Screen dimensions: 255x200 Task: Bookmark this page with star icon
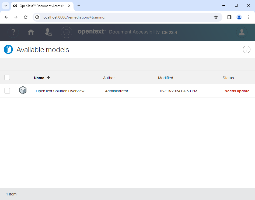pos(216,17)
